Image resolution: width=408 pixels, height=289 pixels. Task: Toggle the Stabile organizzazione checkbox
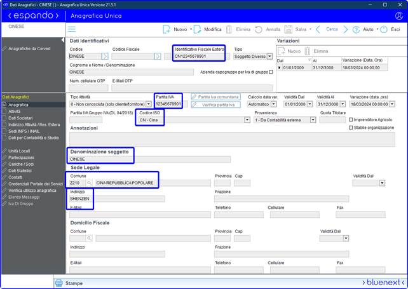pos(351,128)
